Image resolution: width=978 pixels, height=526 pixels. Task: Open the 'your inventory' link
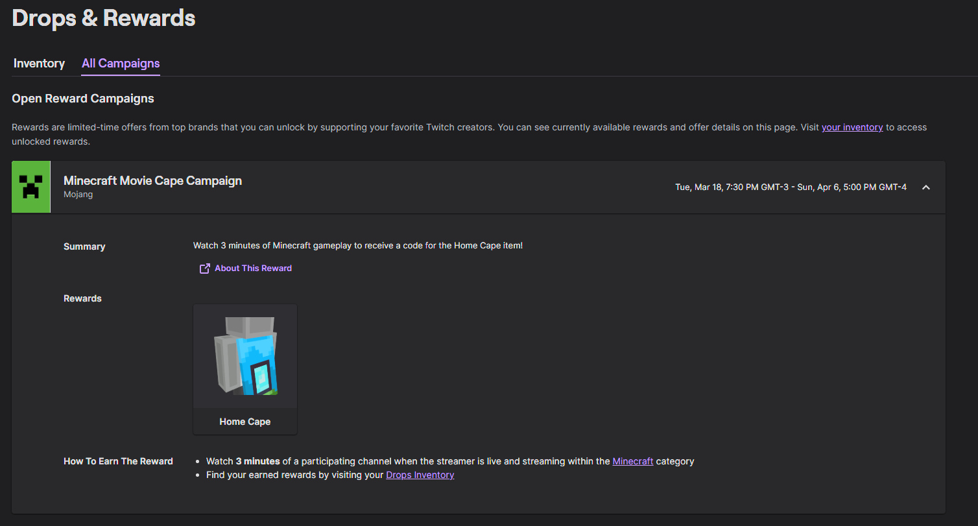tap(852, 127)
